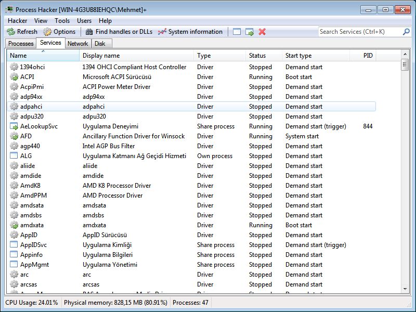Image resolution: width=416 pixels, height=312 pixels.
Task: Click 'Uygulama Katmanı Ağ Geçidi Hizmeti'
Action: pos(134,156)
